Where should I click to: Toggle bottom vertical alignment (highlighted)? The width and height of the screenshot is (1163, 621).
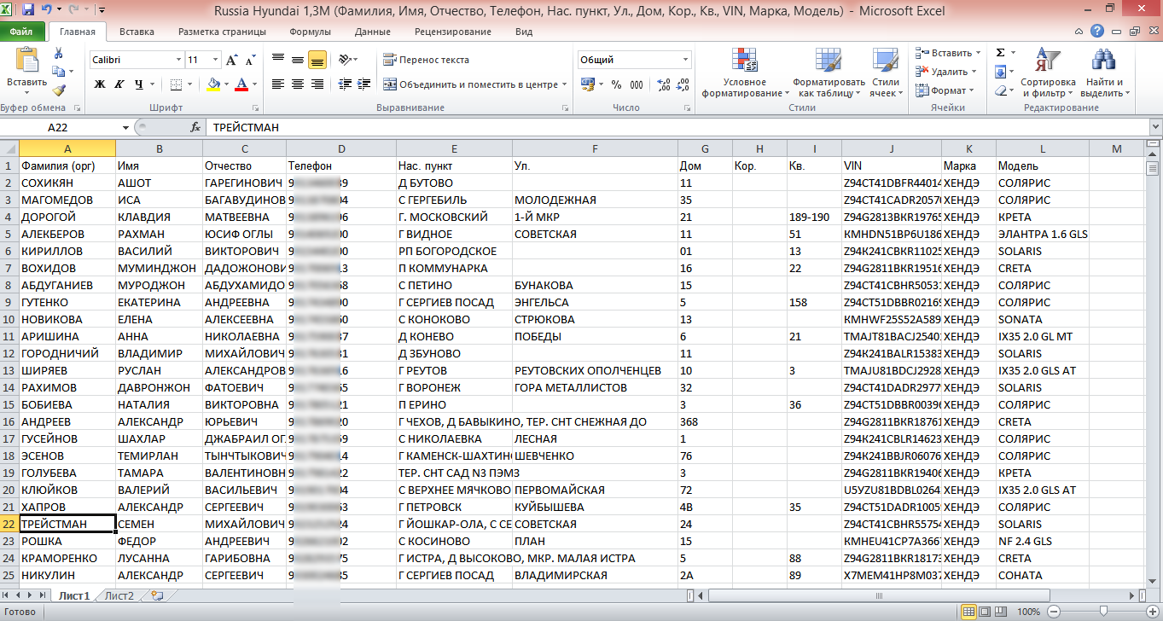click(317, 60)
